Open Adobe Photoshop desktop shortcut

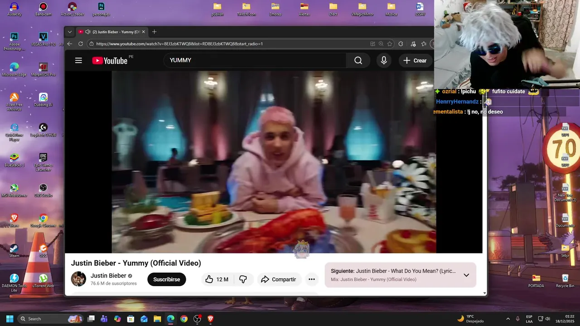click(14, 42)
